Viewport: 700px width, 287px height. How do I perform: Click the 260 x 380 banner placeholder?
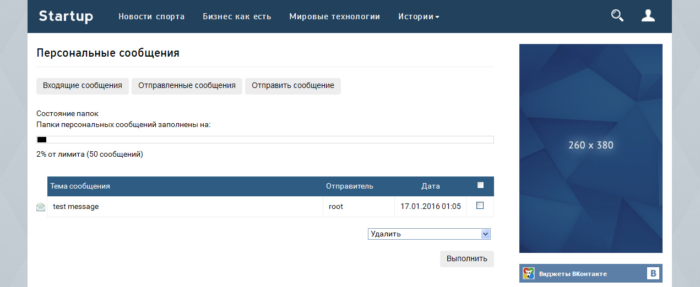point(590,146)
